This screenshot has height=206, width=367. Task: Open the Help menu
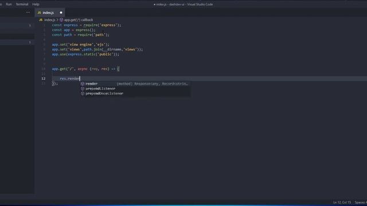36,4
